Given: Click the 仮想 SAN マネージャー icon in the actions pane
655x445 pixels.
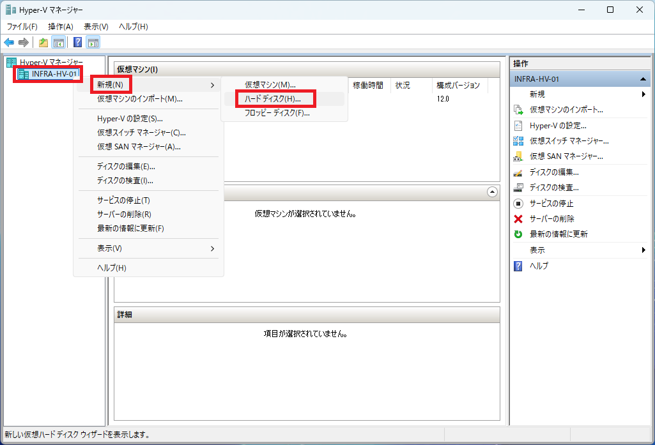Looking at the screenshot, I should pos(518,156).
